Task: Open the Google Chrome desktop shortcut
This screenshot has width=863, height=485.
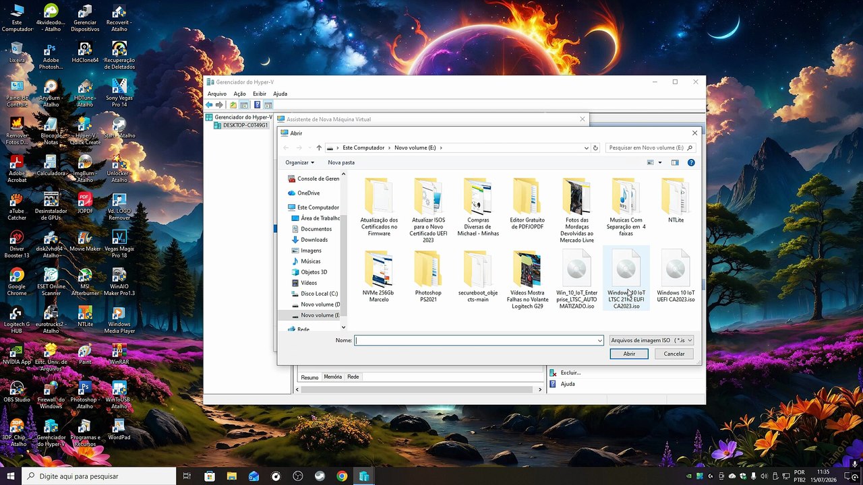Action: (17, 281)
